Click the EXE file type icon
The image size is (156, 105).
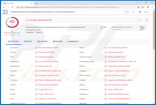click(142, 28)
